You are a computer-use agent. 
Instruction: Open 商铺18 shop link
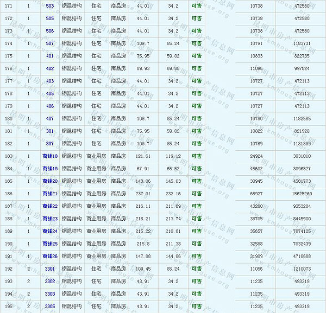(49, 156)
